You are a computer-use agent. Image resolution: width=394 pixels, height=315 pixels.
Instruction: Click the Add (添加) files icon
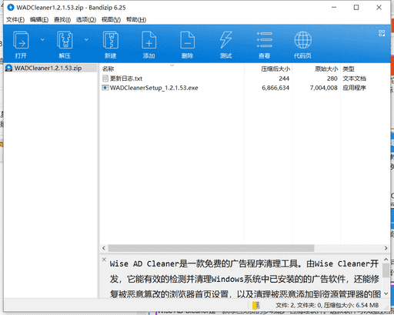(x=149, y=40)
